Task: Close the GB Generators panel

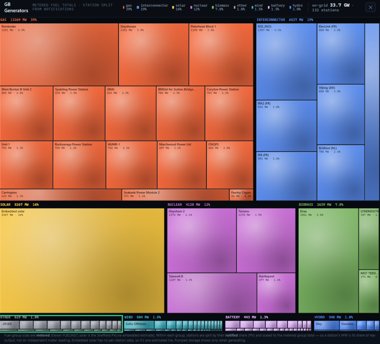Action: point(370,7)
